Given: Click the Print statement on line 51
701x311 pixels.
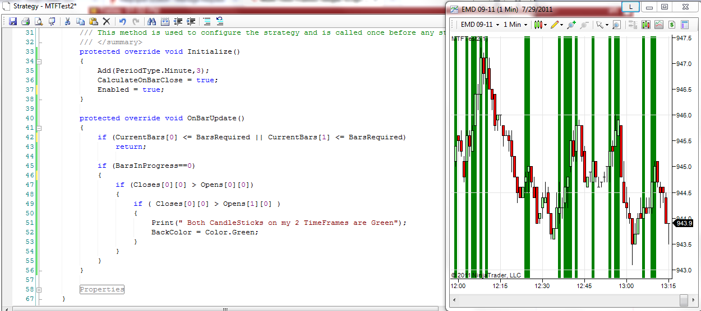Looking at the screenshot, I should point(279,223).
